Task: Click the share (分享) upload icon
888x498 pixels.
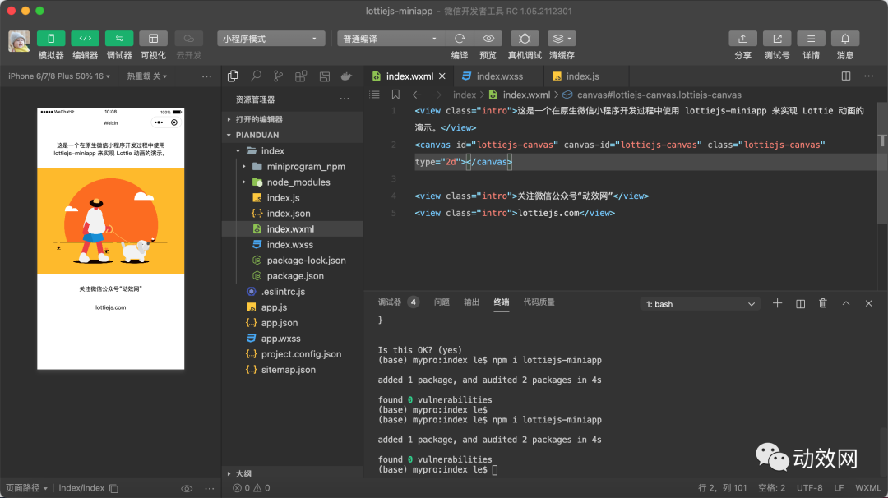Action: point(742,39)
